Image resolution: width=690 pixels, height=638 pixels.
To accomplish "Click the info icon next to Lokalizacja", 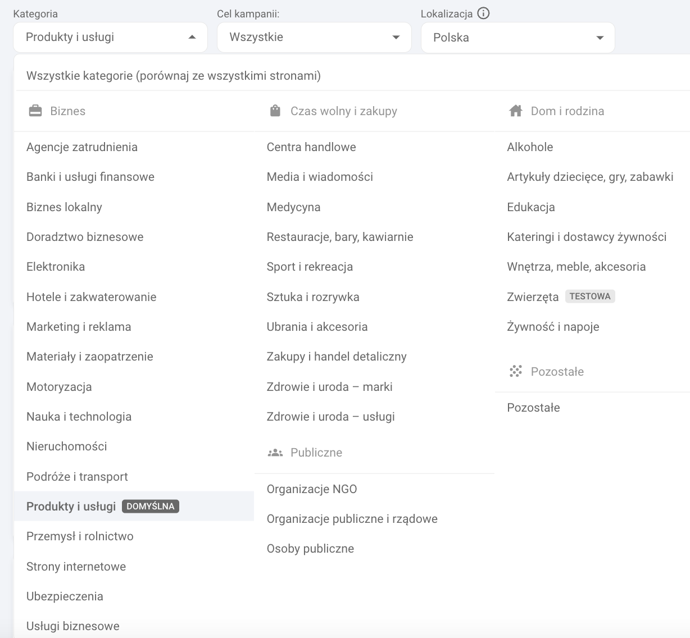I will (483, 13).
